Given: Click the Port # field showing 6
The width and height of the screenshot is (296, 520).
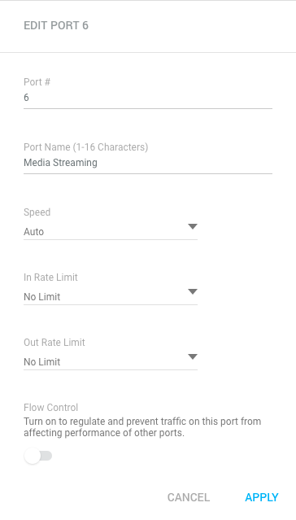Looking at the screenshot, I should click(x=148, y=98).
